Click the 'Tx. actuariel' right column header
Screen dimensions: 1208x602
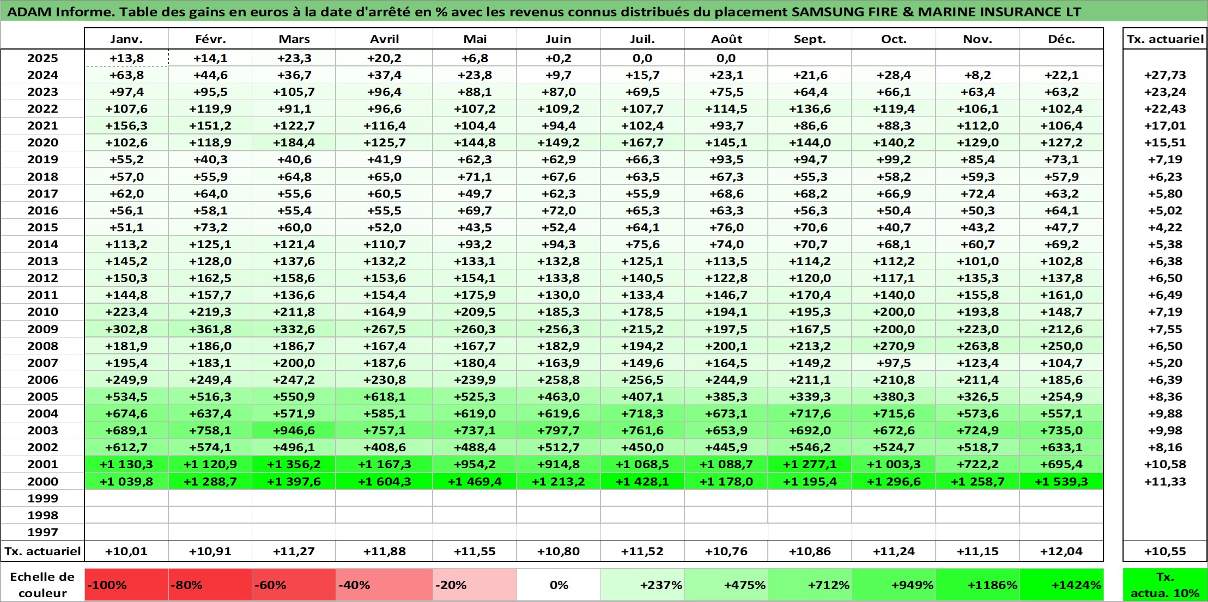[x=1165, y=39]
